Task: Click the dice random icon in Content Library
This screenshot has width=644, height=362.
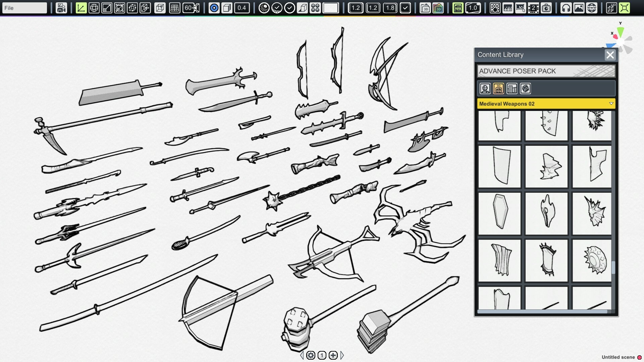Action: pyautogui.click(x=525, y=88)
